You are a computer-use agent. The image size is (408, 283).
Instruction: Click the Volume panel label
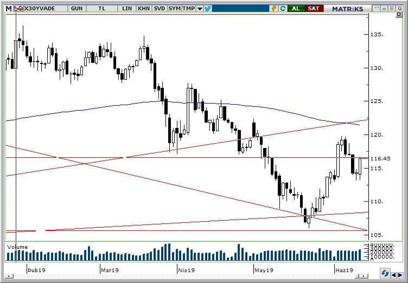click(x=17, y=247)
